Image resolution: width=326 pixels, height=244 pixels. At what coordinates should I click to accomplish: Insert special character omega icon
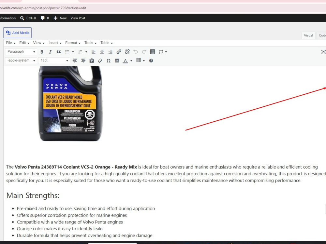(x=108, y=61)
